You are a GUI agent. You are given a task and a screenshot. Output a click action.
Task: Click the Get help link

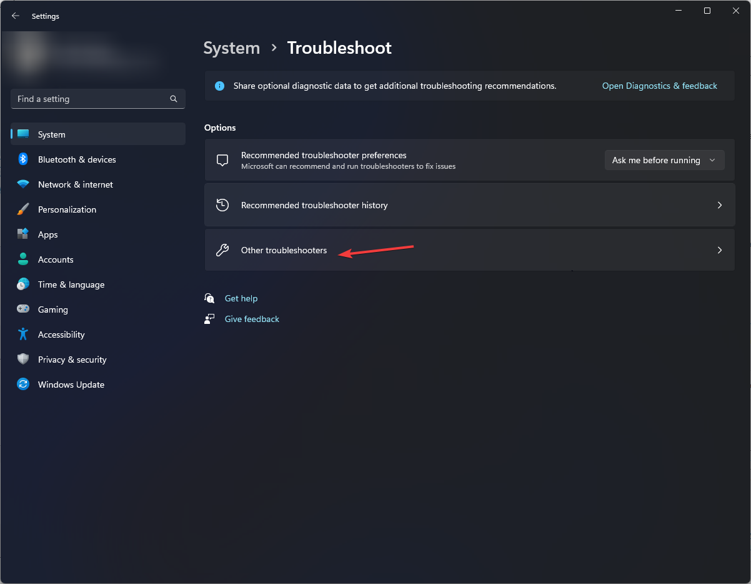click(241, 298)
